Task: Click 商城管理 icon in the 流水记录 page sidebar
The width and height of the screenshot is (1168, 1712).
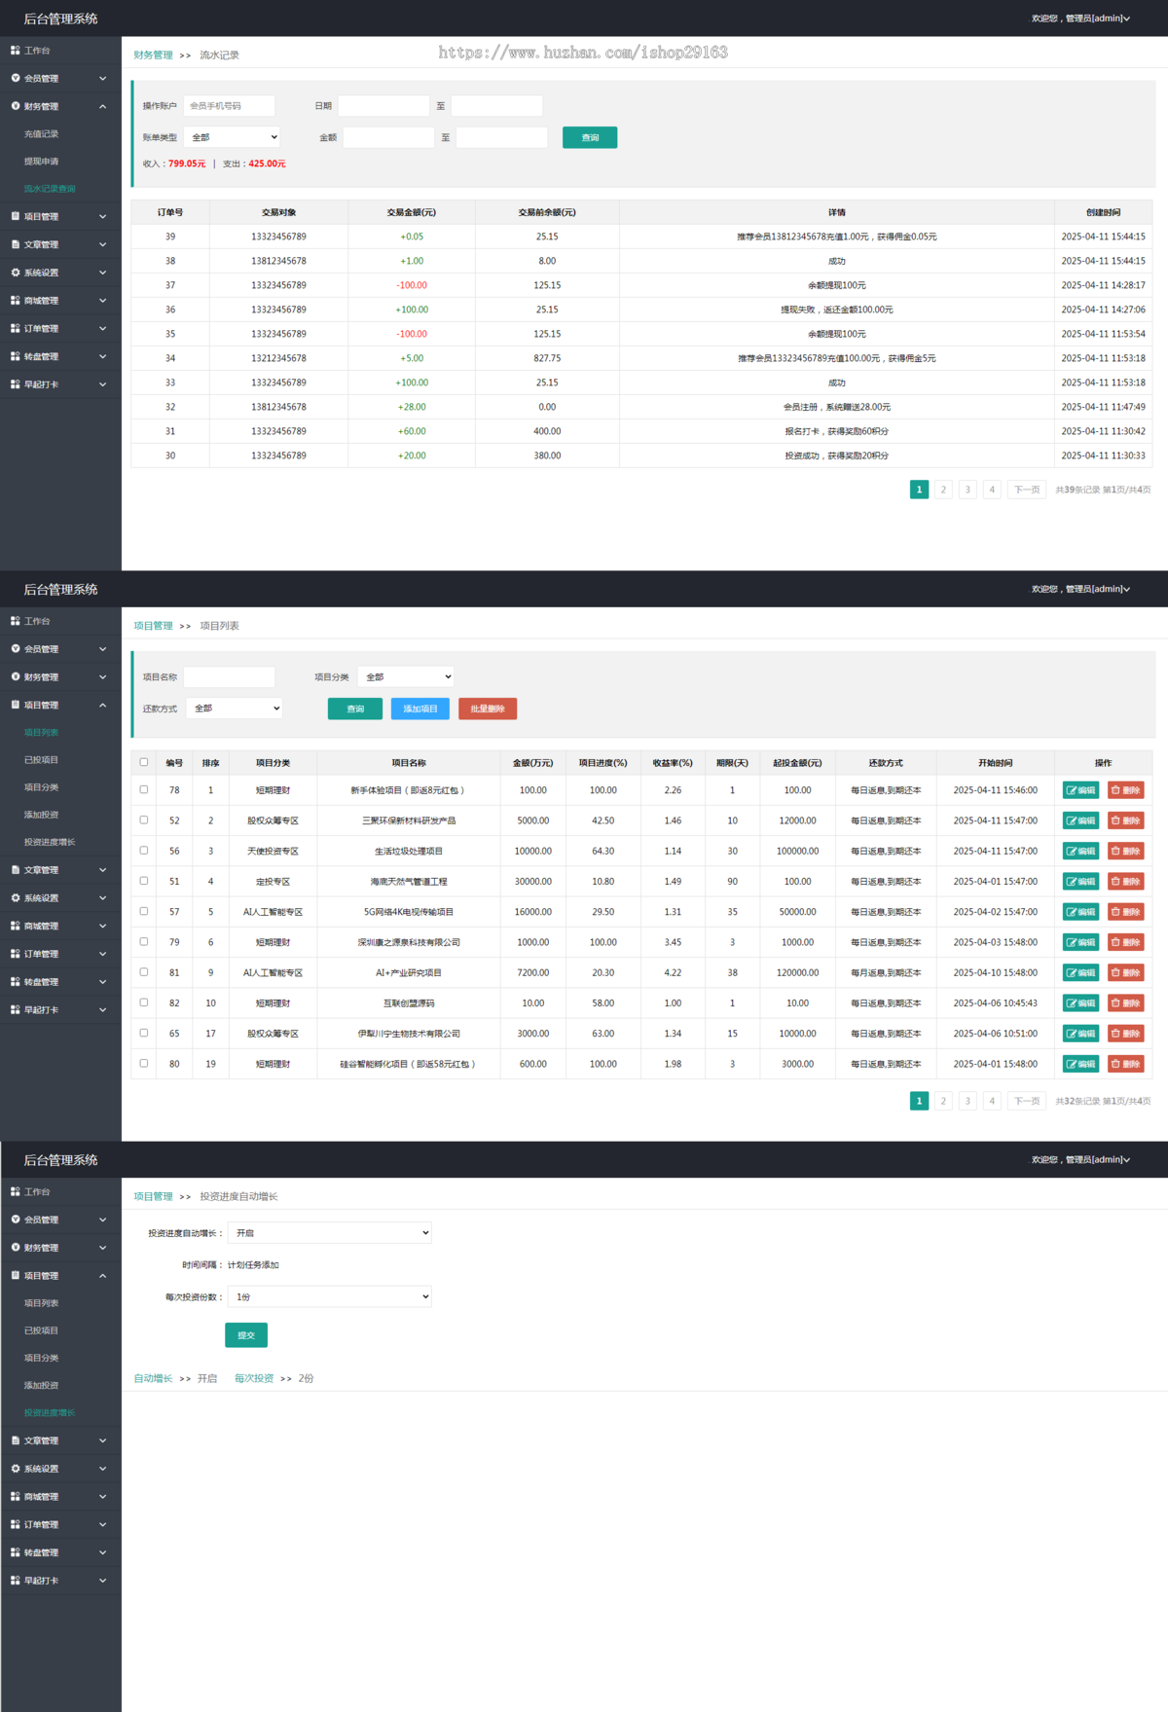Action: click(x=16, y=301)
